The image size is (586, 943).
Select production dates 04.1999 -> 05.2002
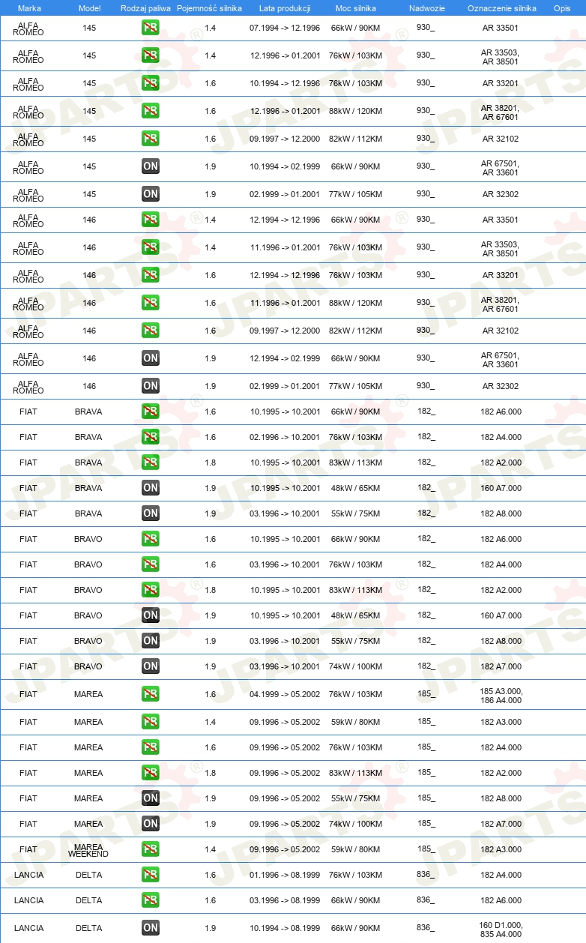click(x=285, y=694)
